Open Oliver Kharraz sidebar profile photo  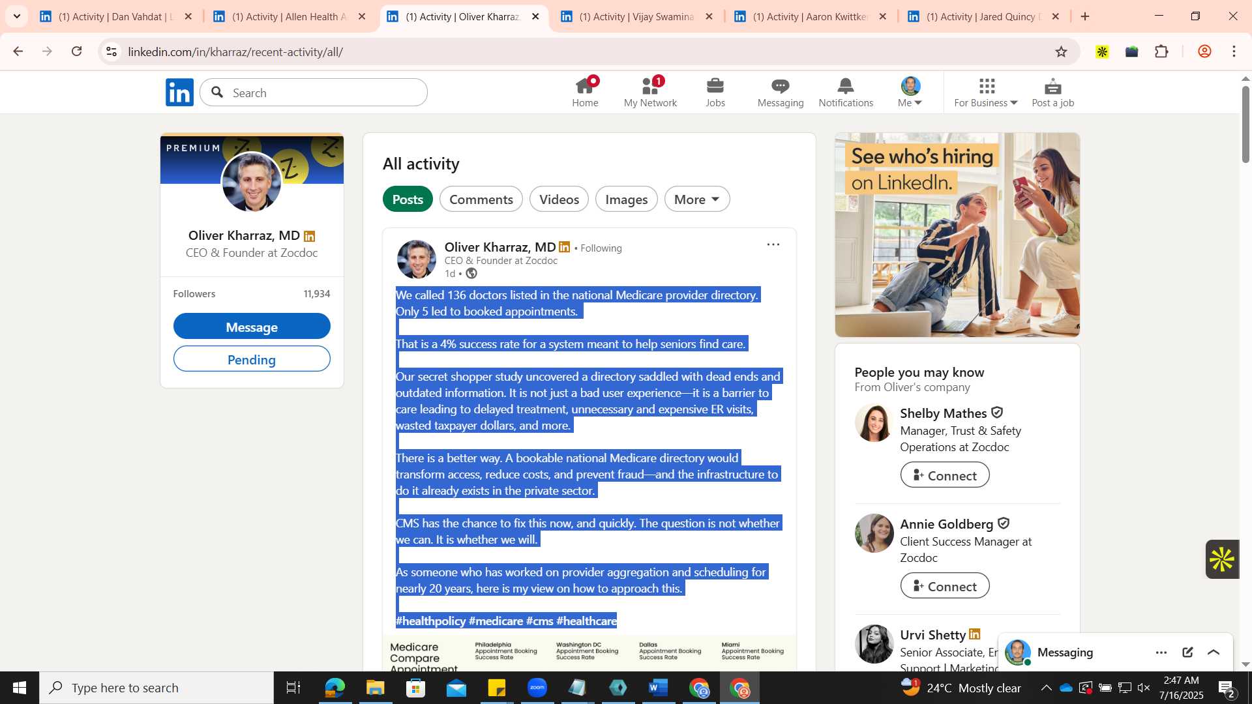pyautogui.click(x=252, y=183)
